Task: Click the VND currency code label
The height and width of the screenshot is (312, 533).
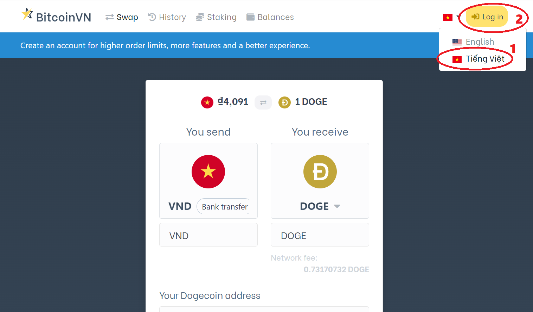Action: 180,206
